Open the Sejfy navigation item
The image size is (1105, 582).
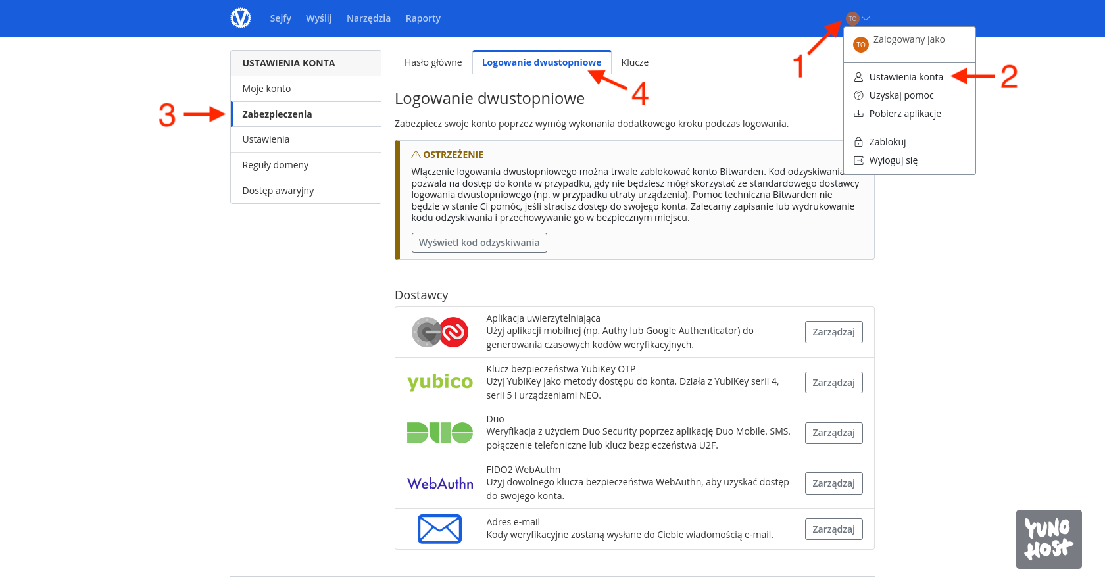click(280, 18)
